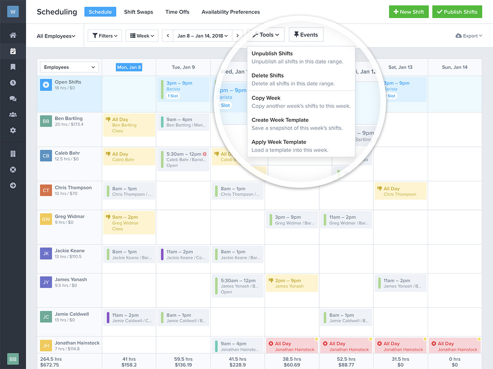Click the Tue, Jan 9 column header

pos(183,67)
